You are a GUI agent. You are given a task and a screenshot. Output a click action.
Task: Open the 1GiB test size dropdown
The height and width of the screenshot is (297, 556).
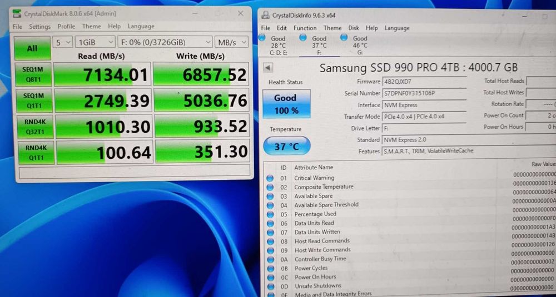coord(95,43)
